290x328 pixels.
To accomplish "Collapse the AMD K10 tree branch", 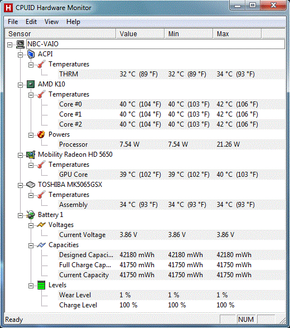I will pos(20,85).
